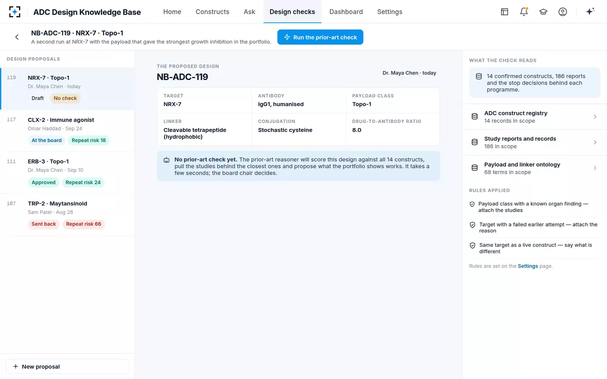Click the Draft status badge
This screenshot has width=607, height=379.
(38, 98)
